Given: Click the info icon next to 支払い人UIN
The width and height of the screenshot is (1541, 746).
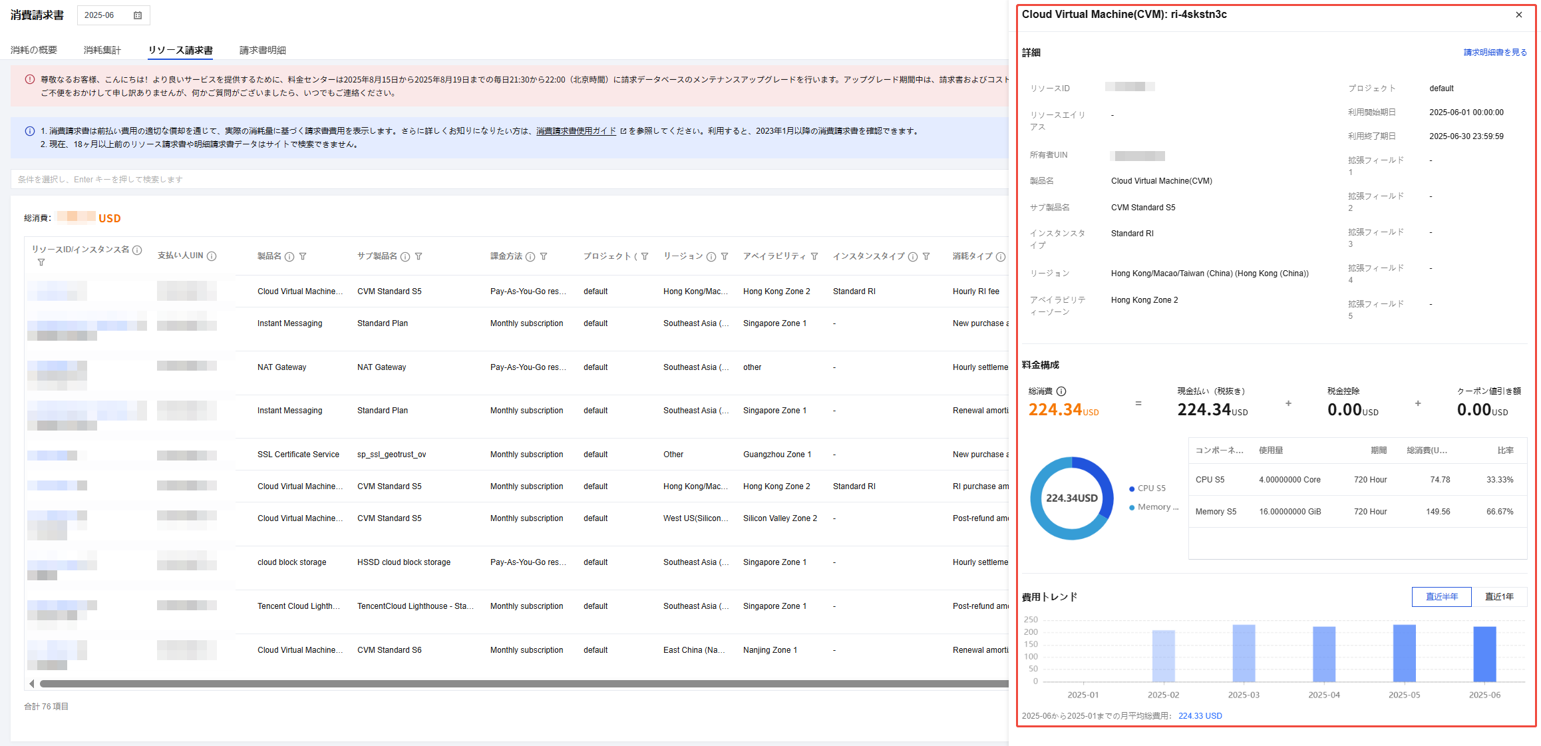Looking at the screenshot, I should (x=212, y=256).
